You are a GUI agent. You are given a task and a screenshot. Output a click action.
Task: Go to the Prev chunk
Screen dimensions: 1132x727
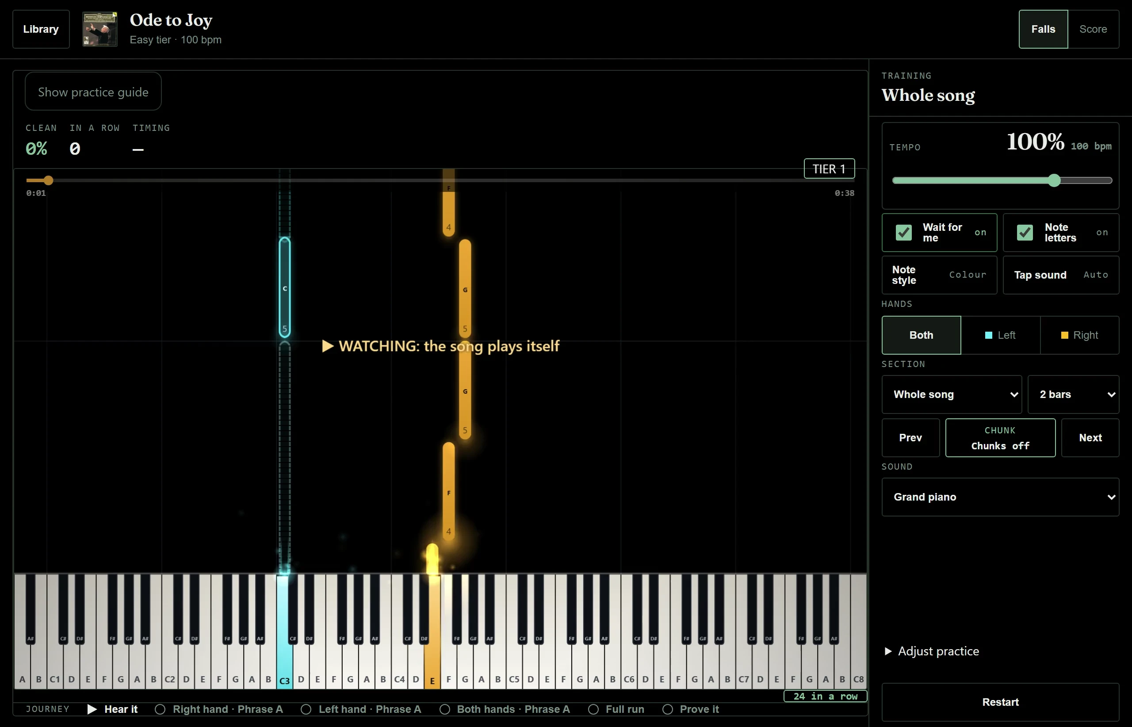coord(910,438)
